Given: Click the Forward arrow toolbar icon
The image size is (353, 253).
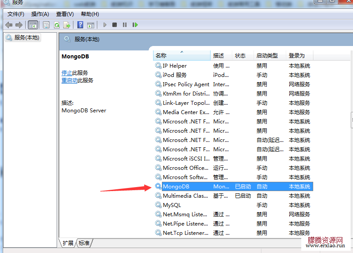Looking at the screenshot, I should pyautogui.click(x=19, y=25).
